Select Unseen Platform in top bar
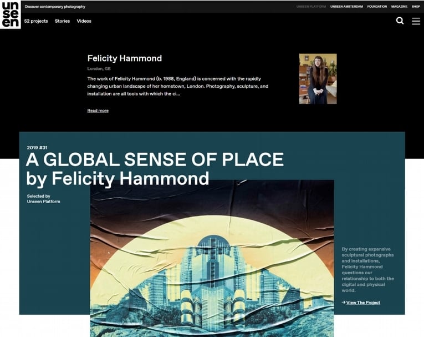The height and width of the screenshot is (337, 424). [x=311, y=7]
